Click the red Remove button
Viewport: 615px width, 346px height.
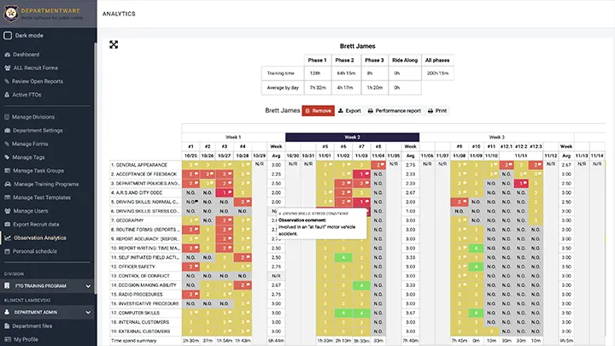click(x=318, y=110)
